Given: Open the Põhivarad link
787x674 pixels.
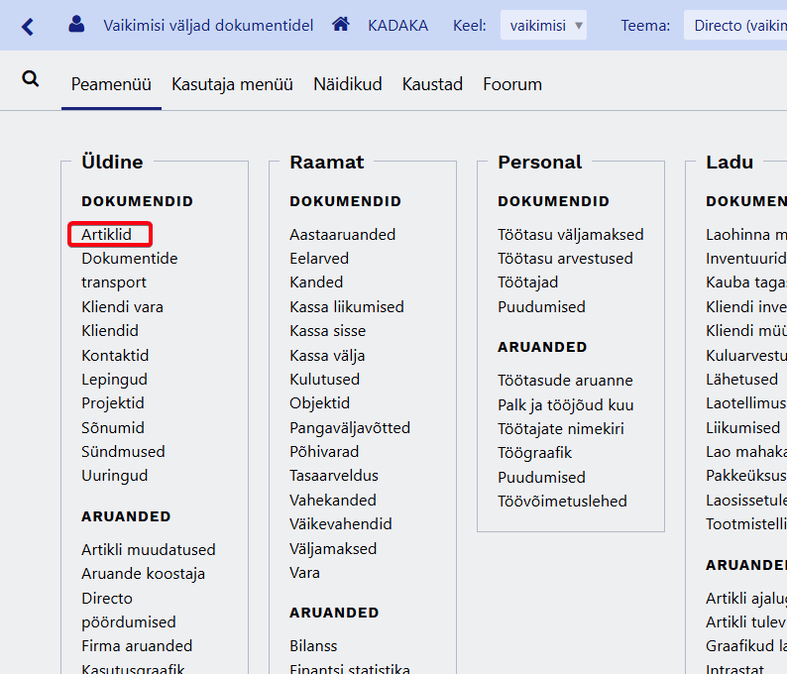Looking at the screenshot, I should [324, 452].
